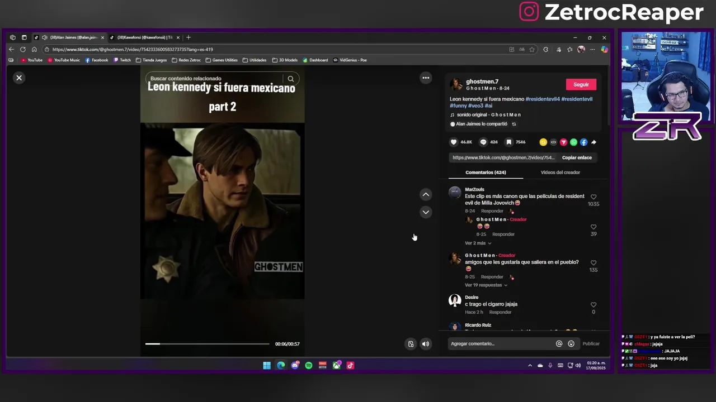Click the video progress bar
The height and width of the screenshot is (402, 716).
(x=207, y=344)
